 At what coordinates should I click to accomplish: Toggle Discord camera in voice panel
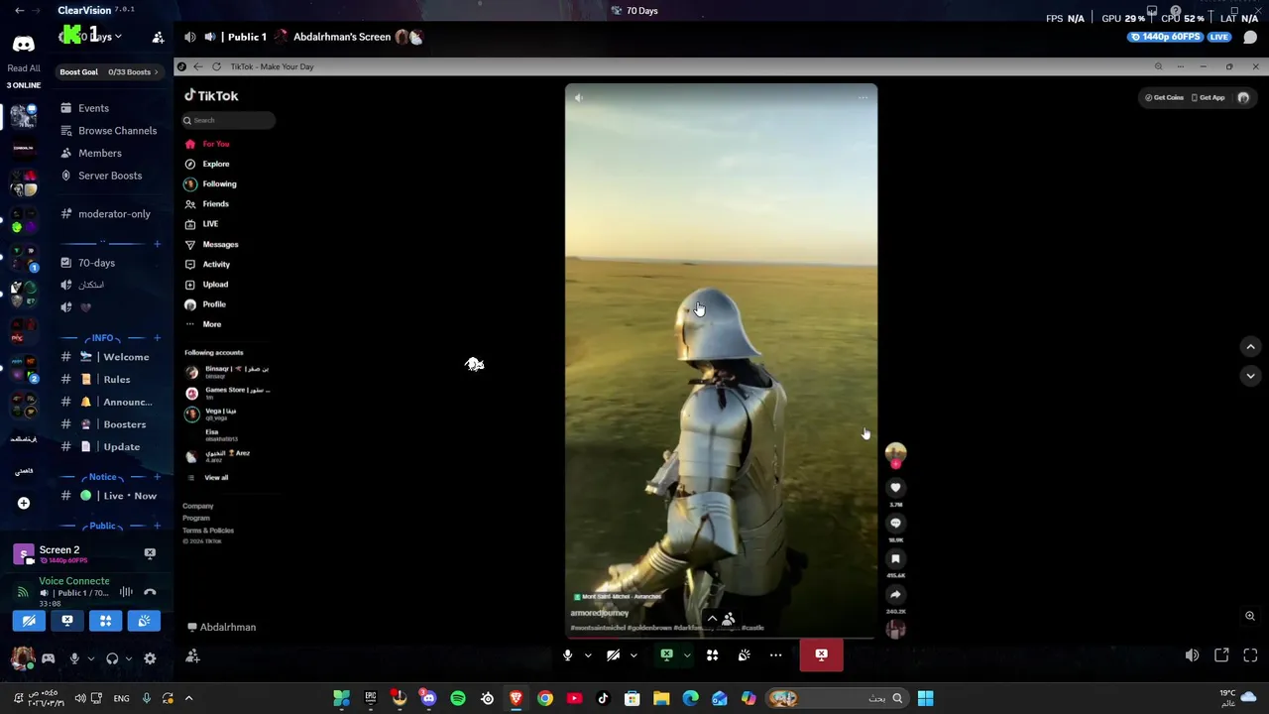29,621
